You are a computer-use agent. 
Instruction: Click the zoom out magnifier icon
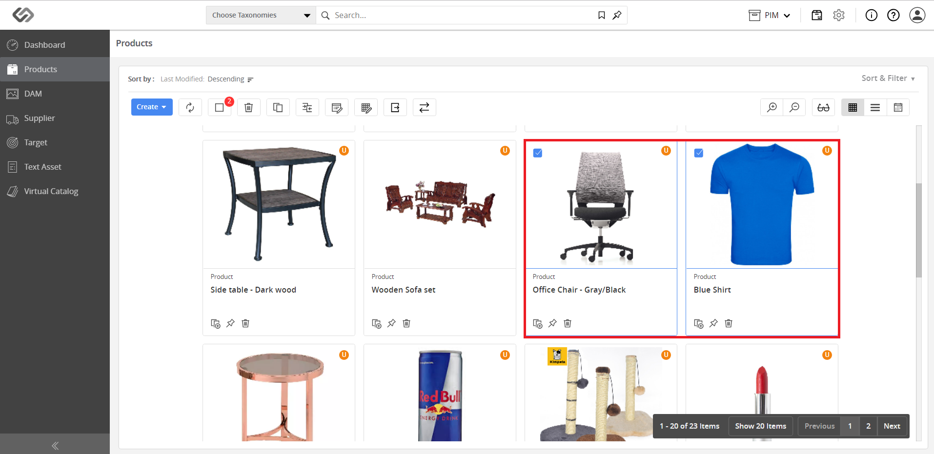794,107
